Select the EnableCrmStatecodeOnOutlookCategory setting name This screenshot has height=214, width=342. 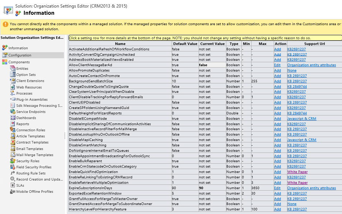coord(103,166)
